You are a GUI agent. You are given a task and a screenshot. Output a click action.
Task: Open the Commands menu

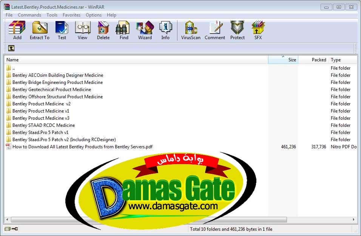coord(29,15)
